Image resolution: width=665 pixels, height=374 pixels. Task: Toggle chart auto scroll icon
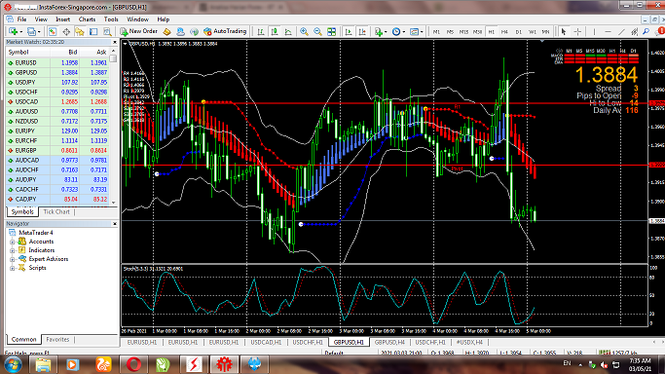pyautogui.click(x=349, y=32)
